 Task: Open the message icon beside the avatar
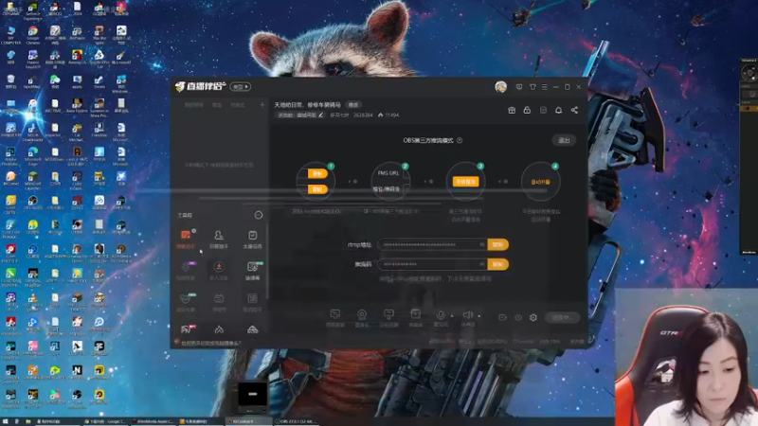pos(519,87)
